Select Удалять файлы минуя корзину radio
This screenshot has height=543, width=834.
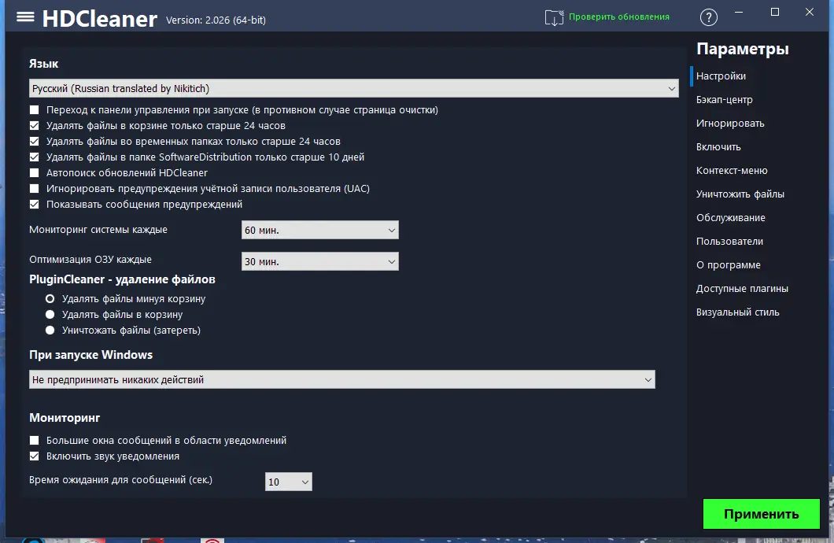(x=50, y=299)
